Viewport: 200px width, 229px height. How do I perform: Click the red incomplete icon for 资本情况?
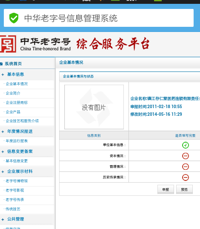pyautogui.click(x=186, y=156)
